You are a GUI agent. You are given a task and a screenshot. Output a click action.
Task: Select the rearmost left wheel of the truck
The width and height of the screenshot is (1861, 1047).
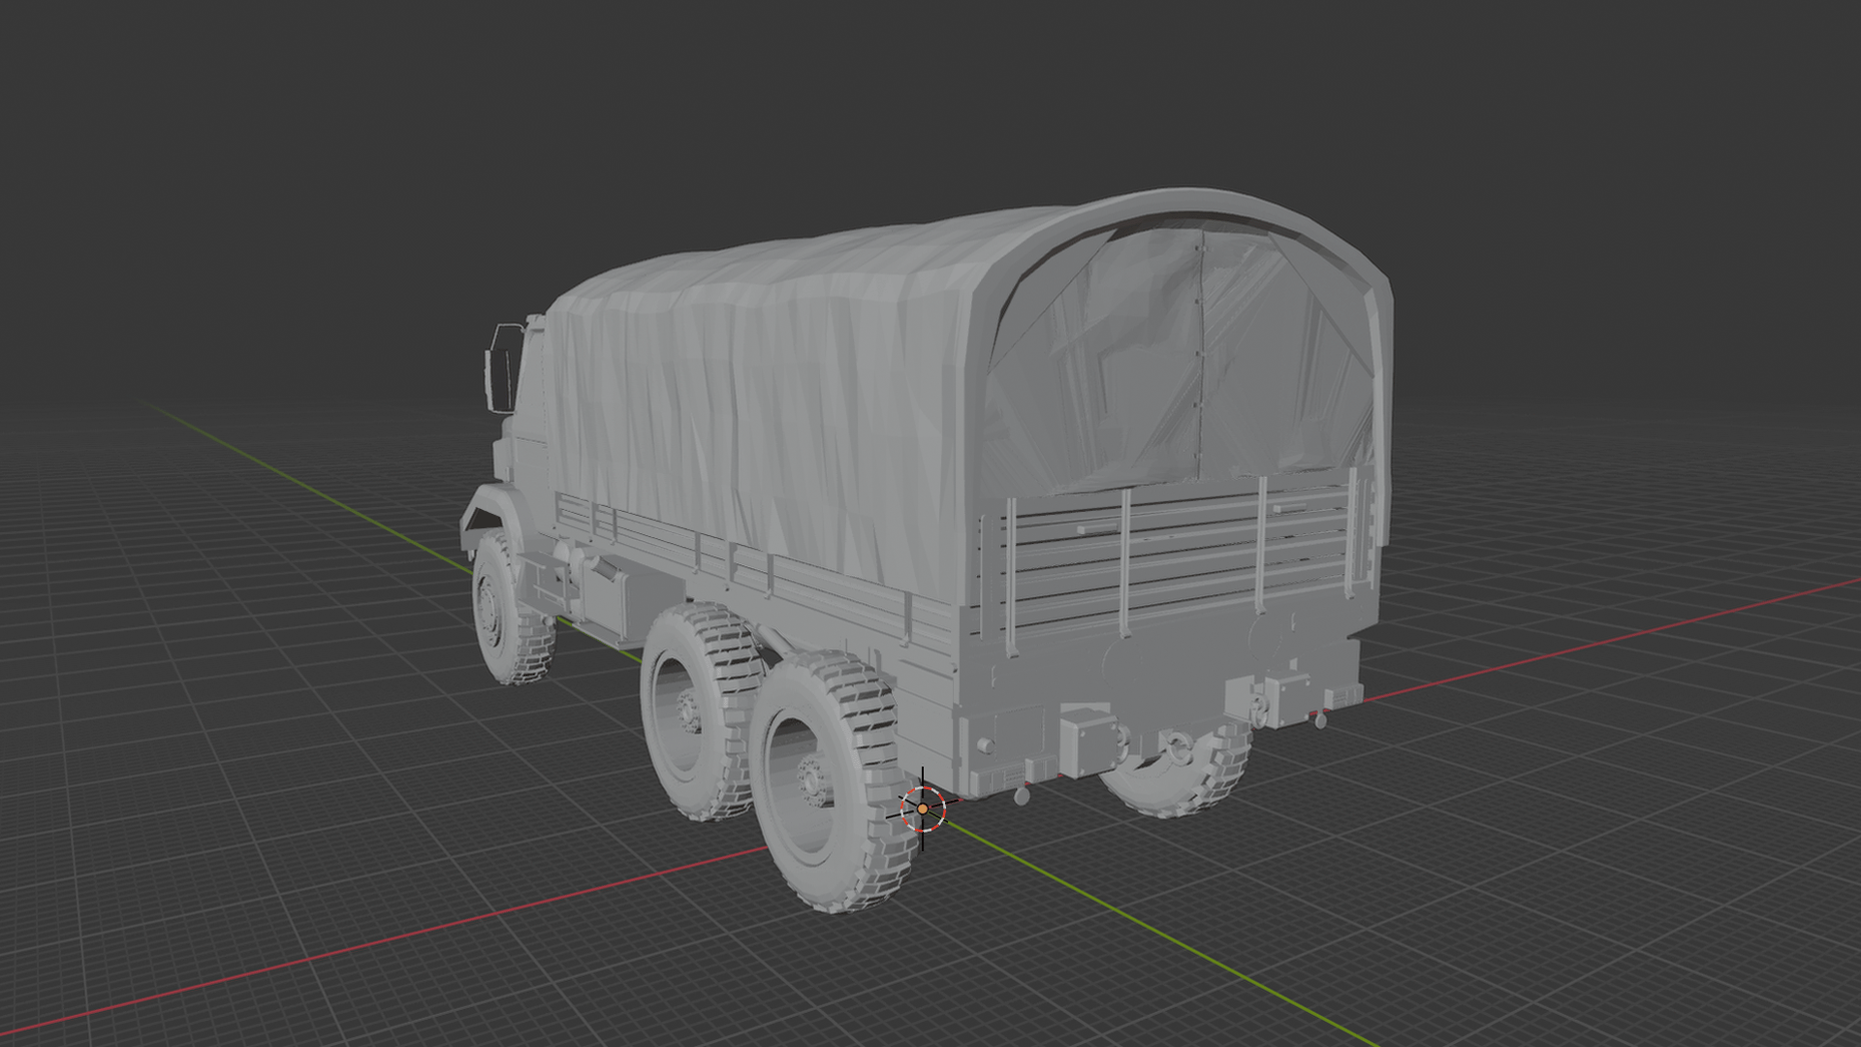point(836,781)
